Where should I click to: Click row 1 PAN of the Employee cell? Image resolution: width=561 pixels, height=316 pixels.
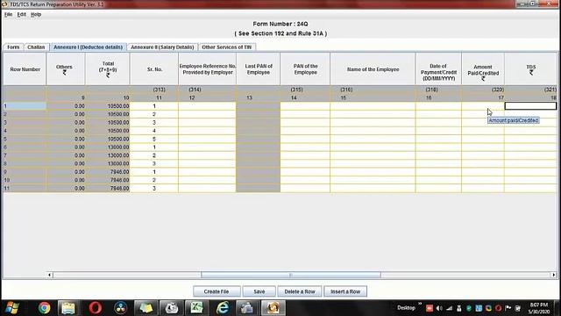(305, 106)
